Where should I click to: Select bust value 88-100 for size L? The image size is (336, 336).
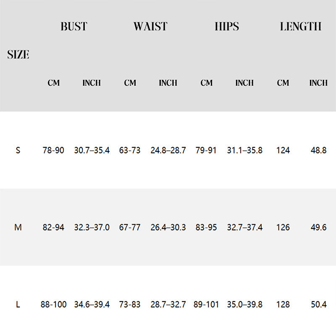(53, 304)
